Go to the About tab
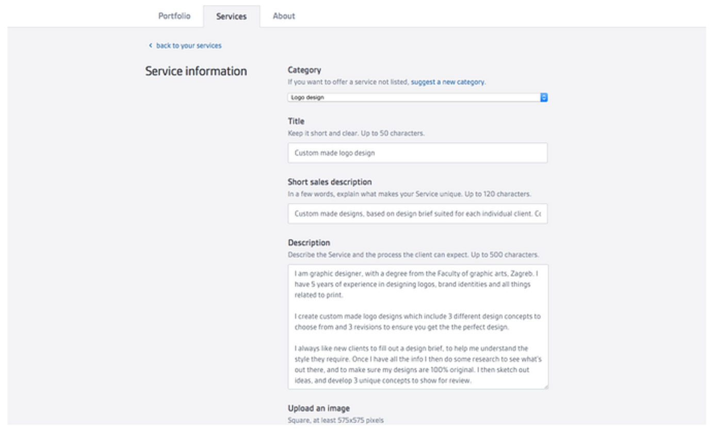The width and height of the screenshot is (713, 430). tap(284, 16)
